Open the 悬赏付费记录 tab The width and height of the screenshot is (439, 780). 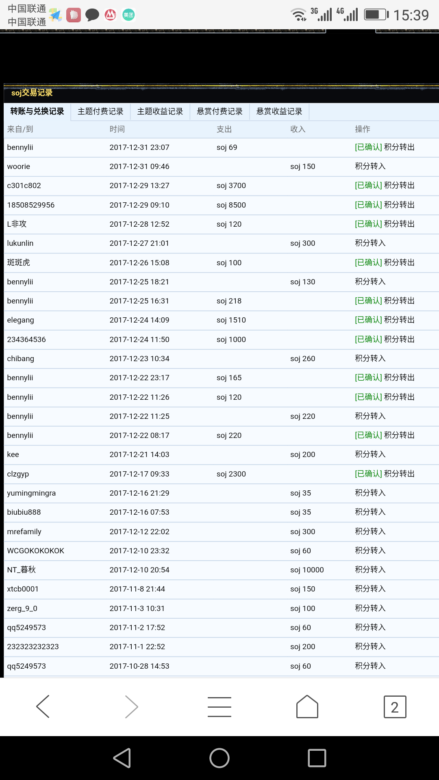pos(219,112)
